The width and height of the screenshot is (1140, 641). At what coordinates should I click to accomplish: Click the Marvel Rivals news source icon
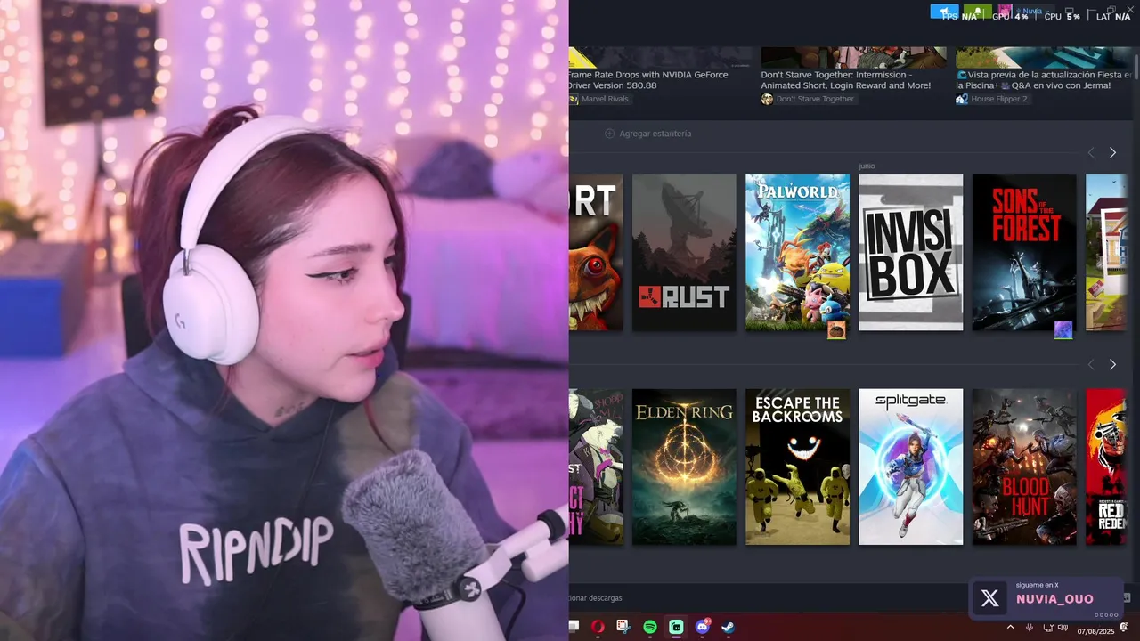[574, 99]
